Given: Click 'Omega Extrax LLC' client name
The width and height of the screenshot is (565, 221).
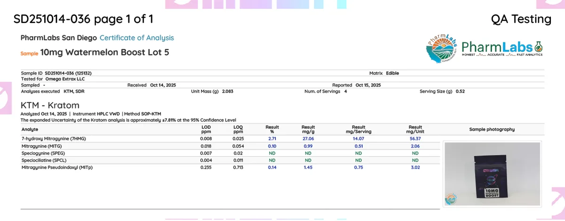Looking at the screenshot, I should tap(65, 79).
